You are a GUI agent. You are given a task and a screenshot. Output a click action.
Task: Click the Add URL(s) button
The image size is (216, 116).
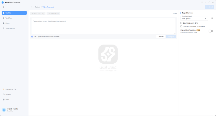[x=38, y=13]
